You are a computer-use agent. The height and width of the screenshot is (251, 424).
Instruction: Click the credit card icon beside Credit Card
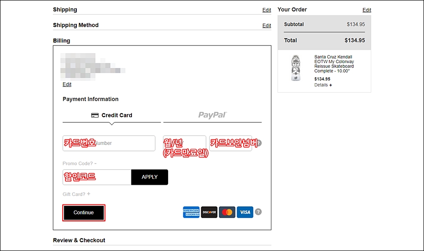(x=95, y=115)
